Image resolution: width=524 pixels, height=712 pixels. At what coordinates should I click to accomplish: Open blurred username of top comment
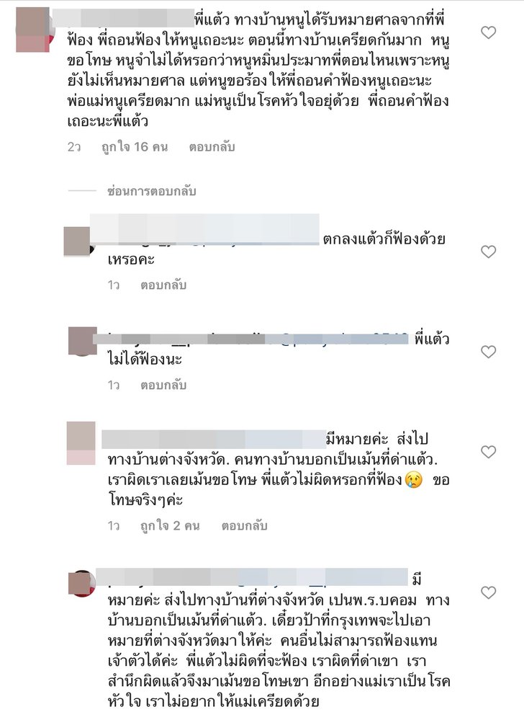[x=124, y=18]
